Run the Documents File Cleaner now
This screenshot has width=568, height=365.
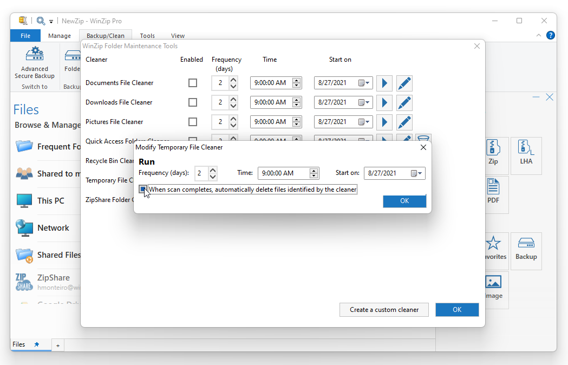coord(384,83)
